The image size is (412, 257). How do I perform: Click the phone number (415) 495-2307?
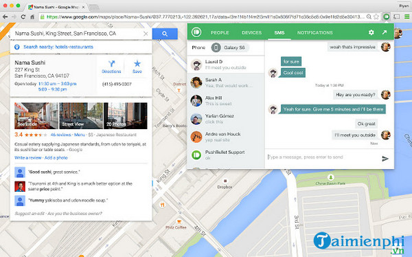point(117,84)
